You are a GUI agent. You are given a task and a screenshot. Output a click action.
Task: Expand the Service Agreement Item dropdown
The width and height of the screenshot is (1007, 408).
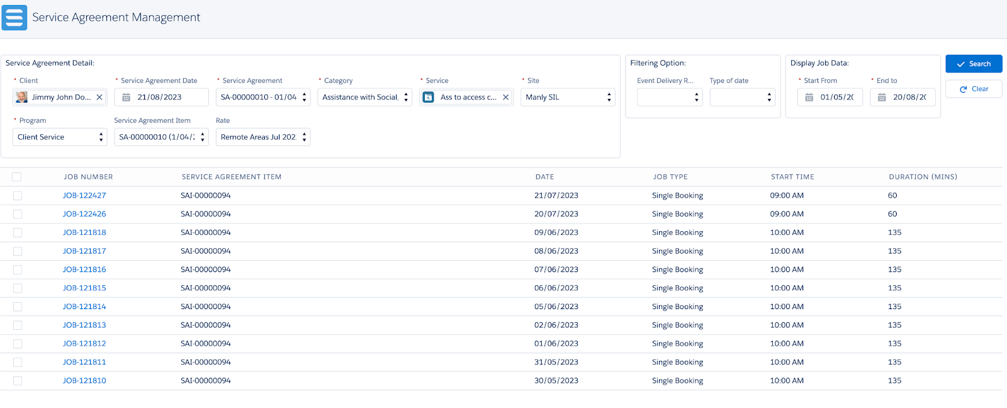161,137
